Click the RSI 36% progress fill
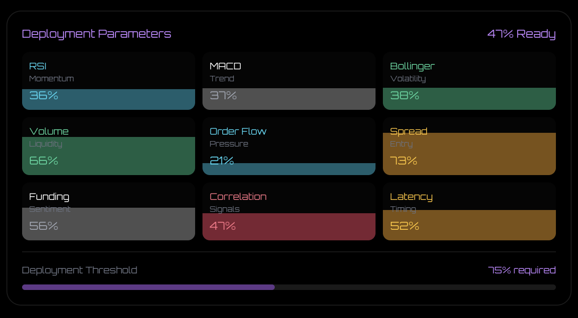The image size is (578, 318). click(109, 99)
